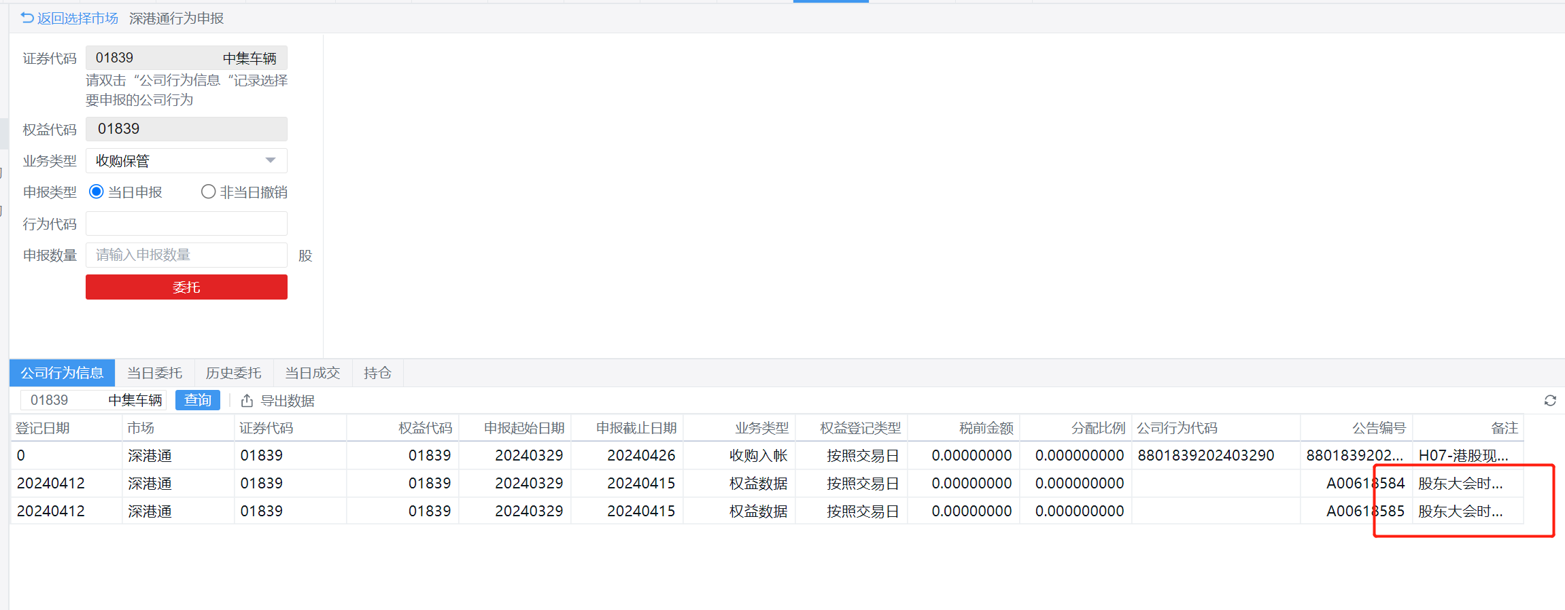
Task: Click the stock code filter box above table
Action: (93, 400)
